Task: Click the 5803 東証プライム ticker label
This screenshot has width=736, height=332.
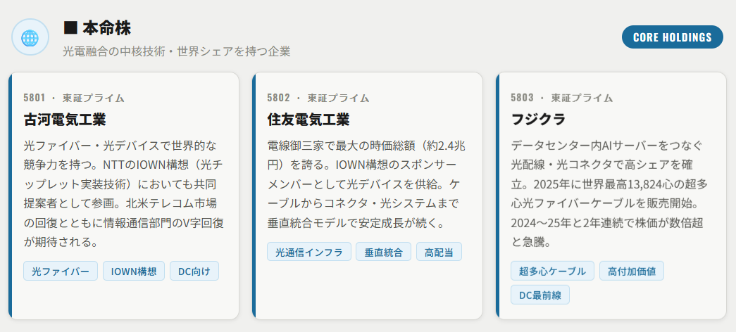Action: (561, 98)
